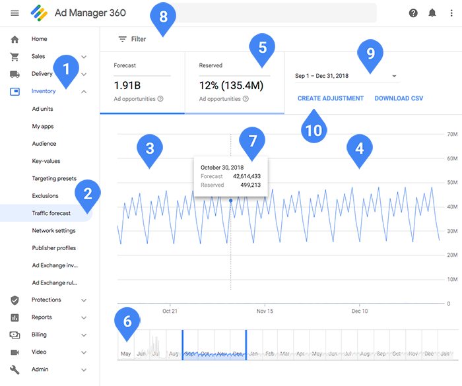Open the hamburger main menu
Viewport: 462px width, 386px height.
(15, 13)
